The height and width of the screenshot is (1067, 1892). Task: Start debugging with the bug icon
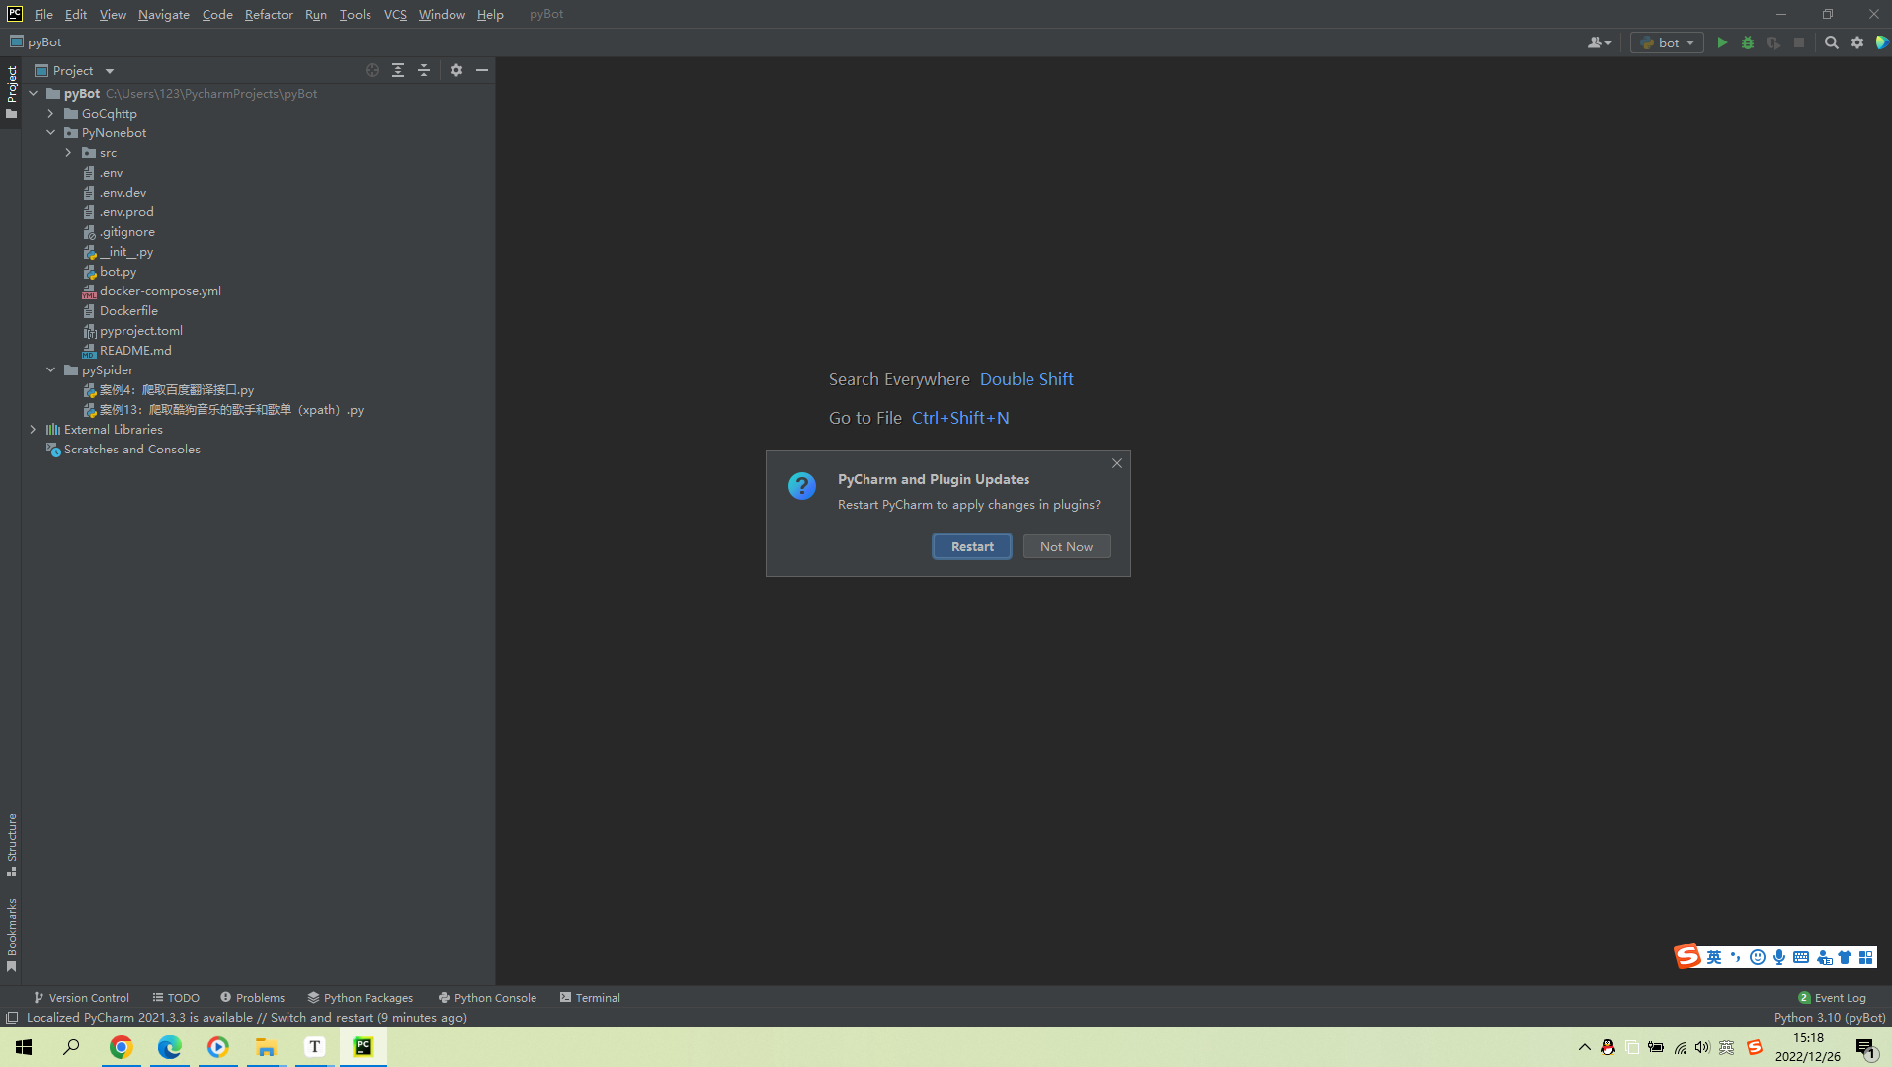click(1748, 42)
